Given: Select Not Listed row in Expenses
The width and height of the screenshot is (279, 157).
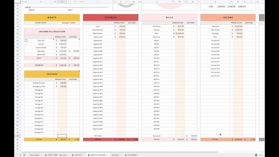Looking at the screenshot, I should point(98,136).
